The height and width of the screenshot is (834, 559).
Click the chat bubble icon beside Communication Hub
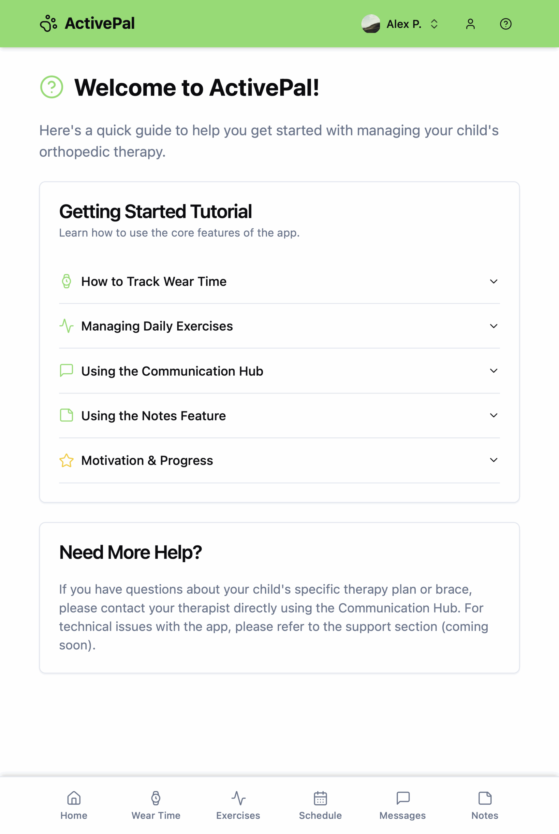66,370
